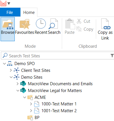Open the File tab
Image resolution: width=114 pixels, height=121 pixels.
point(10,12)
